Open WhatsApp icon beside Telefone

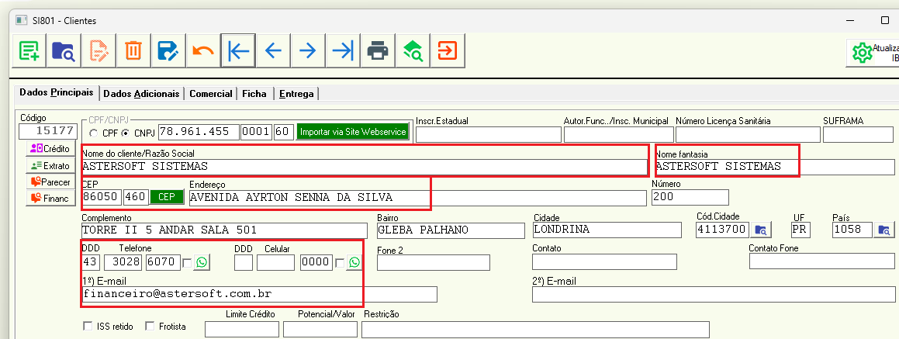click(x=202, y=263)
